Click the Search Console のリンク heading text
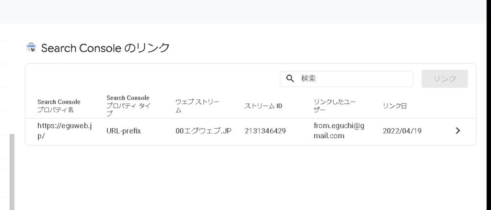The width and height of the screenshot is (491, 210). click(x=105, y=48)
